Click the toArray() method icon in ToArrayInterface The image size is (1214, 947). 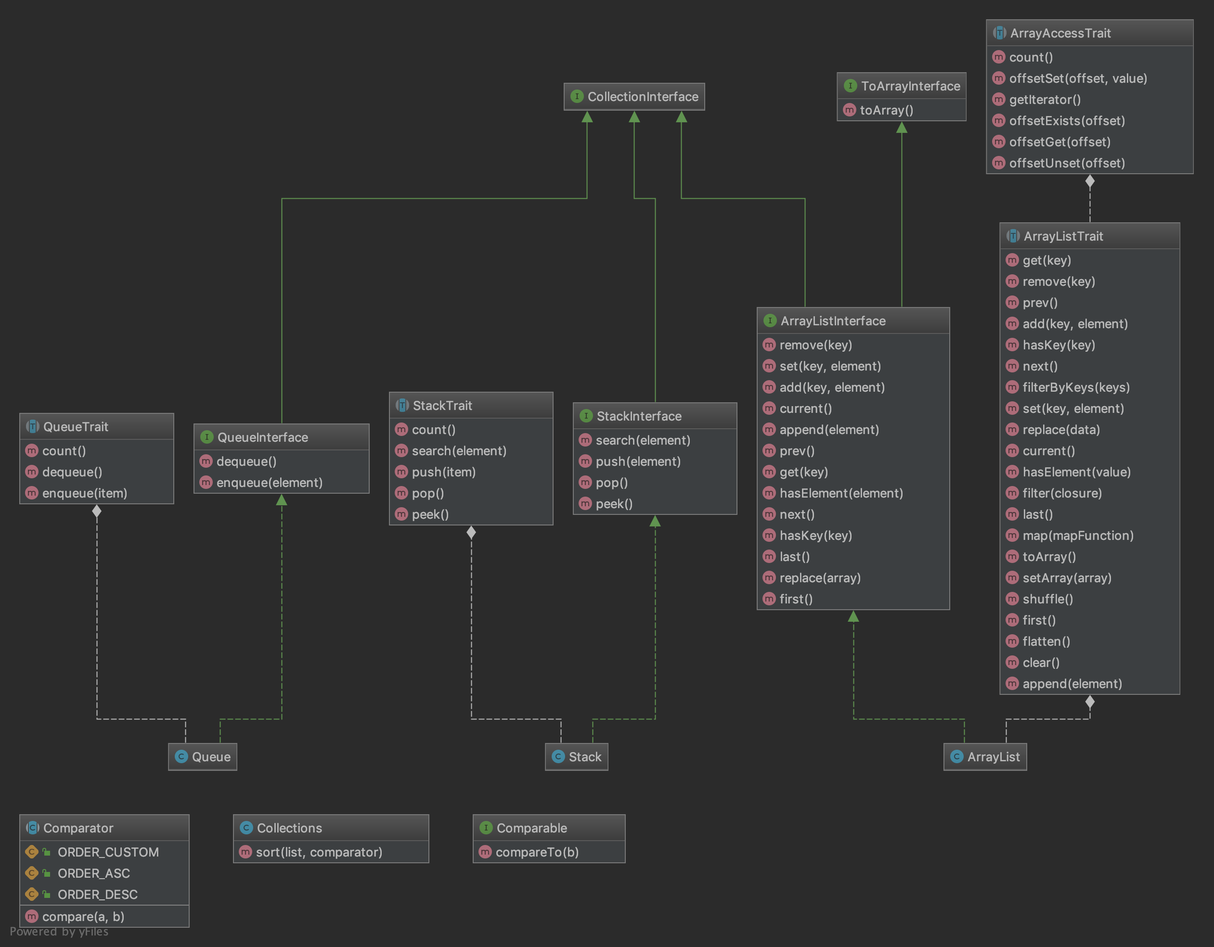point(849,110)
